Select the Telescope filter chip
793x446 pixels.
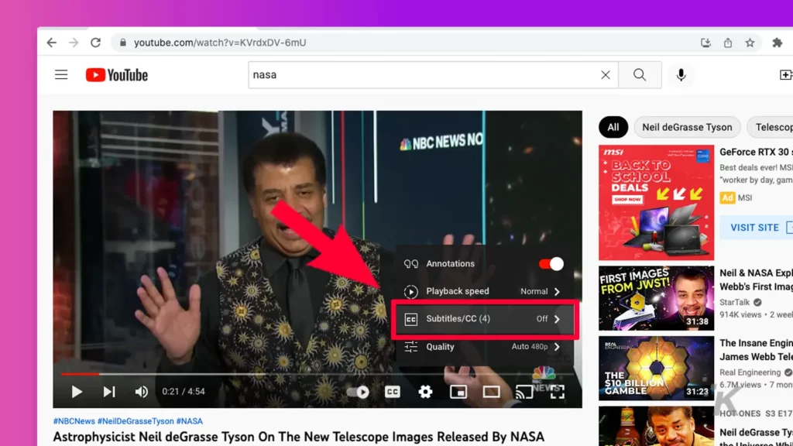(x=771, y=128)
